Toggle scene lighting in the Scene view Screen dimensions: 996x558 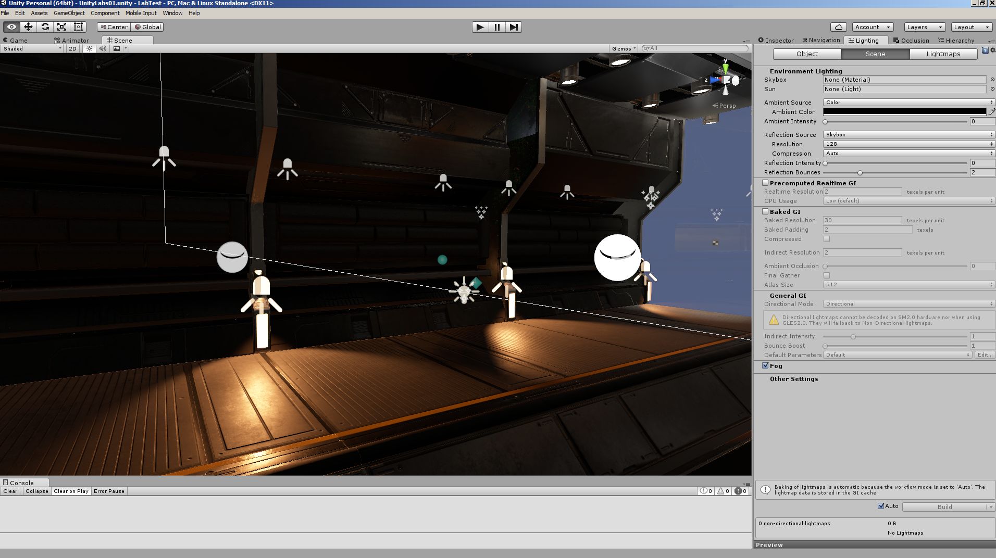pyautogui.click(x=90, y=48)
